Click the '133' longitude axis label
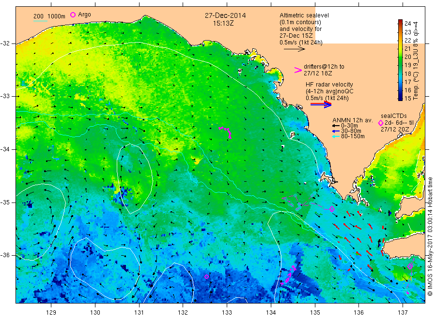Image resolution: width=436 pixels, height=319 pixels. point(227,313)
